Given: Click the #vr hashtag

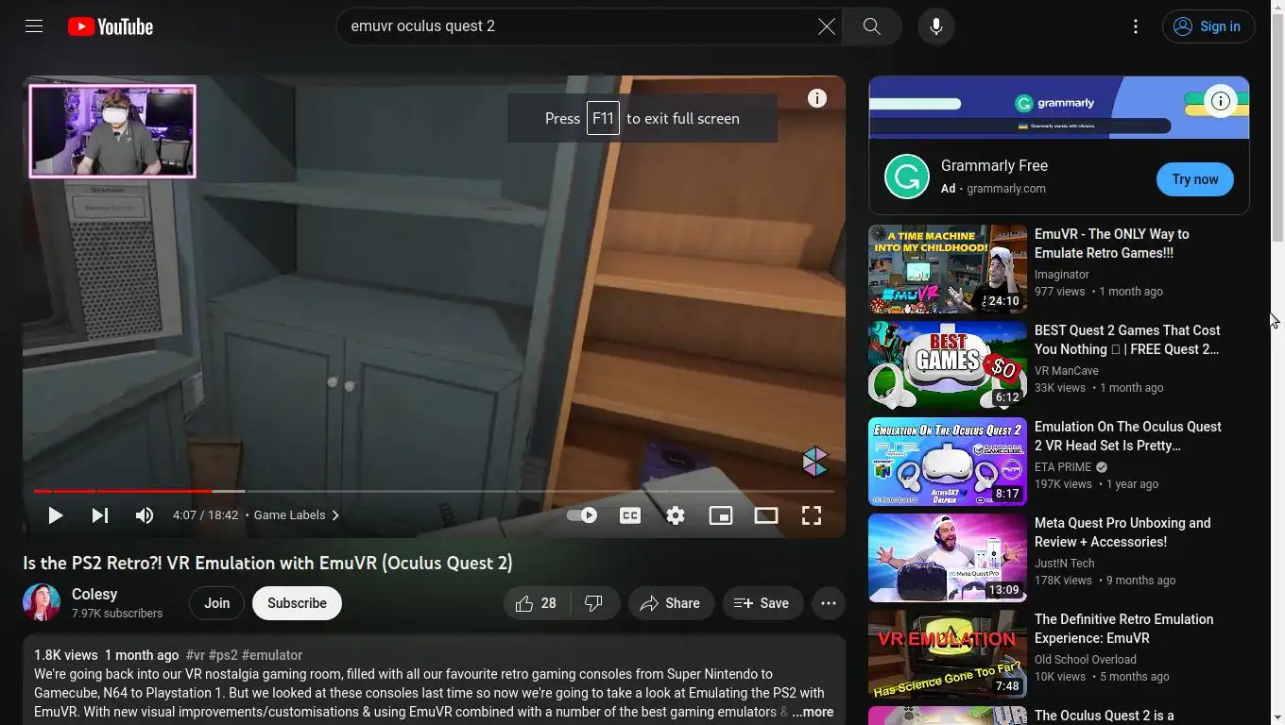Looking at the screenshot, I should tap(195, 655).
